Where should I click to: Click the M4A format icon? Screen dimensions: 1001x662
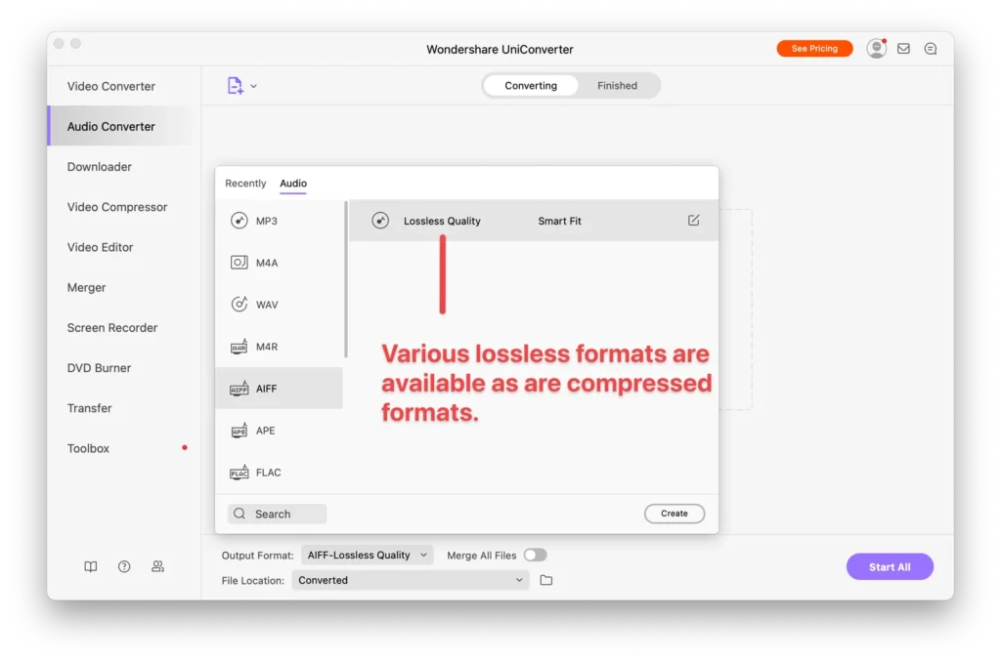pos(239,263)
